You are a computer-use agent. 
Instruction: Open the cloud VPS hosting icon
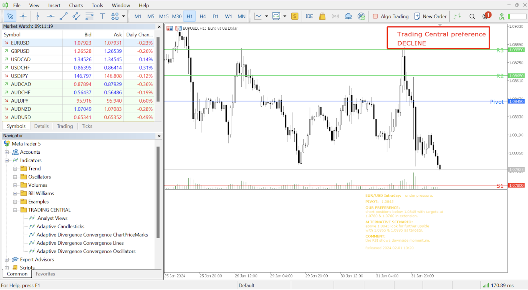[348, 16]
